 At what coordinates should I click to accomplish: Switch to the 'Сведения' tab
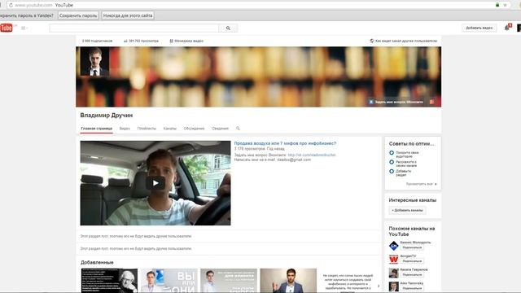tap(220, 129)
